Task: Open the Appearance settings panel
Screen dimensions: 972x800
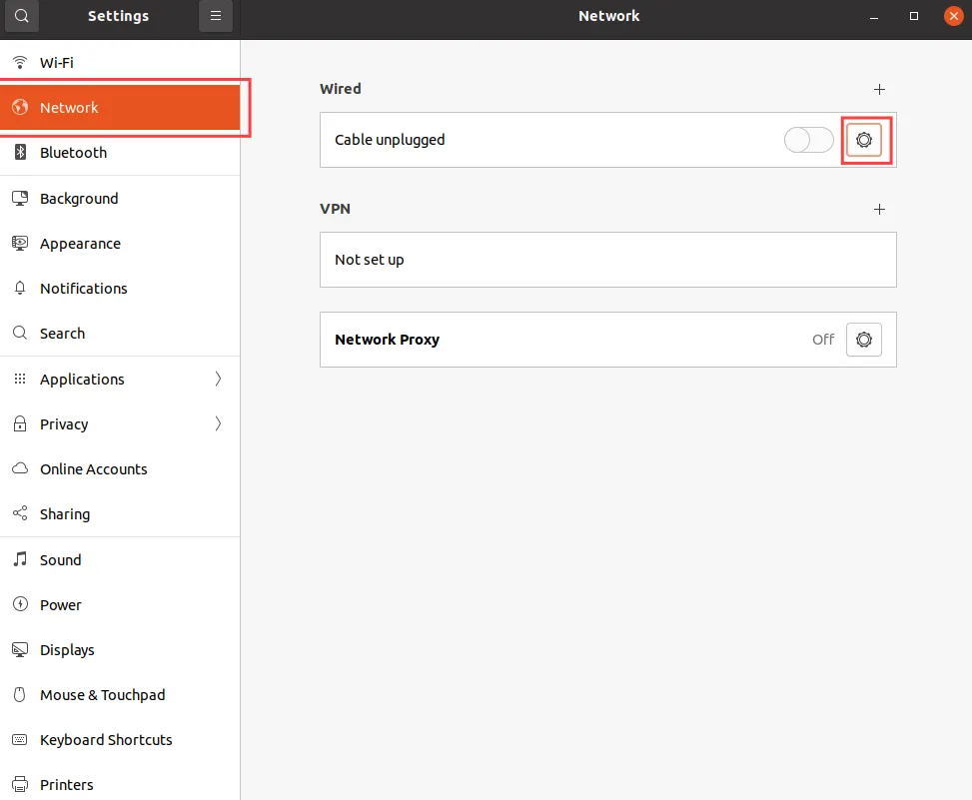Action: tap(80, 244)
